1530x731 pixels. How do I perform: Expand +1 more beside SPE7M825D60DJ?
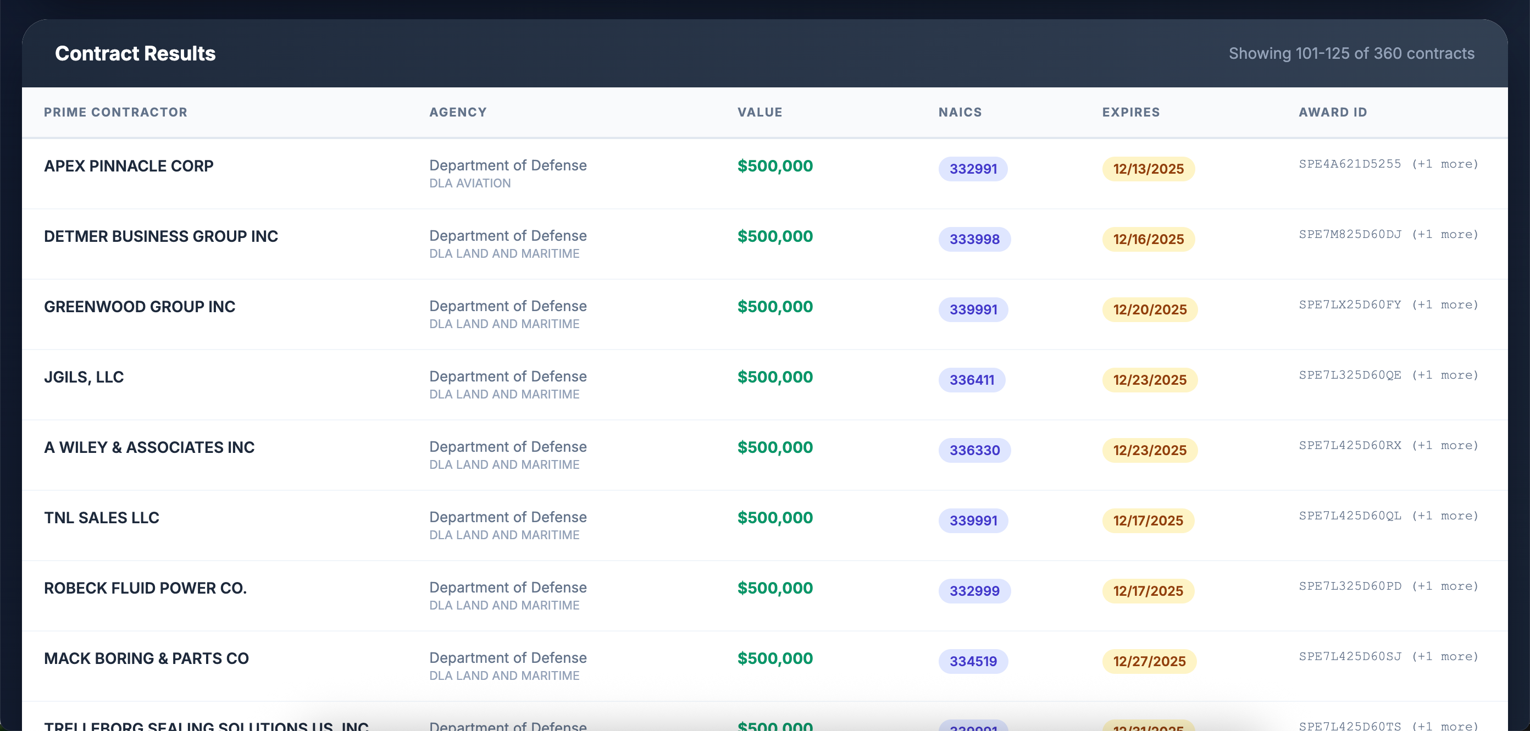(x=1444, y=235)
